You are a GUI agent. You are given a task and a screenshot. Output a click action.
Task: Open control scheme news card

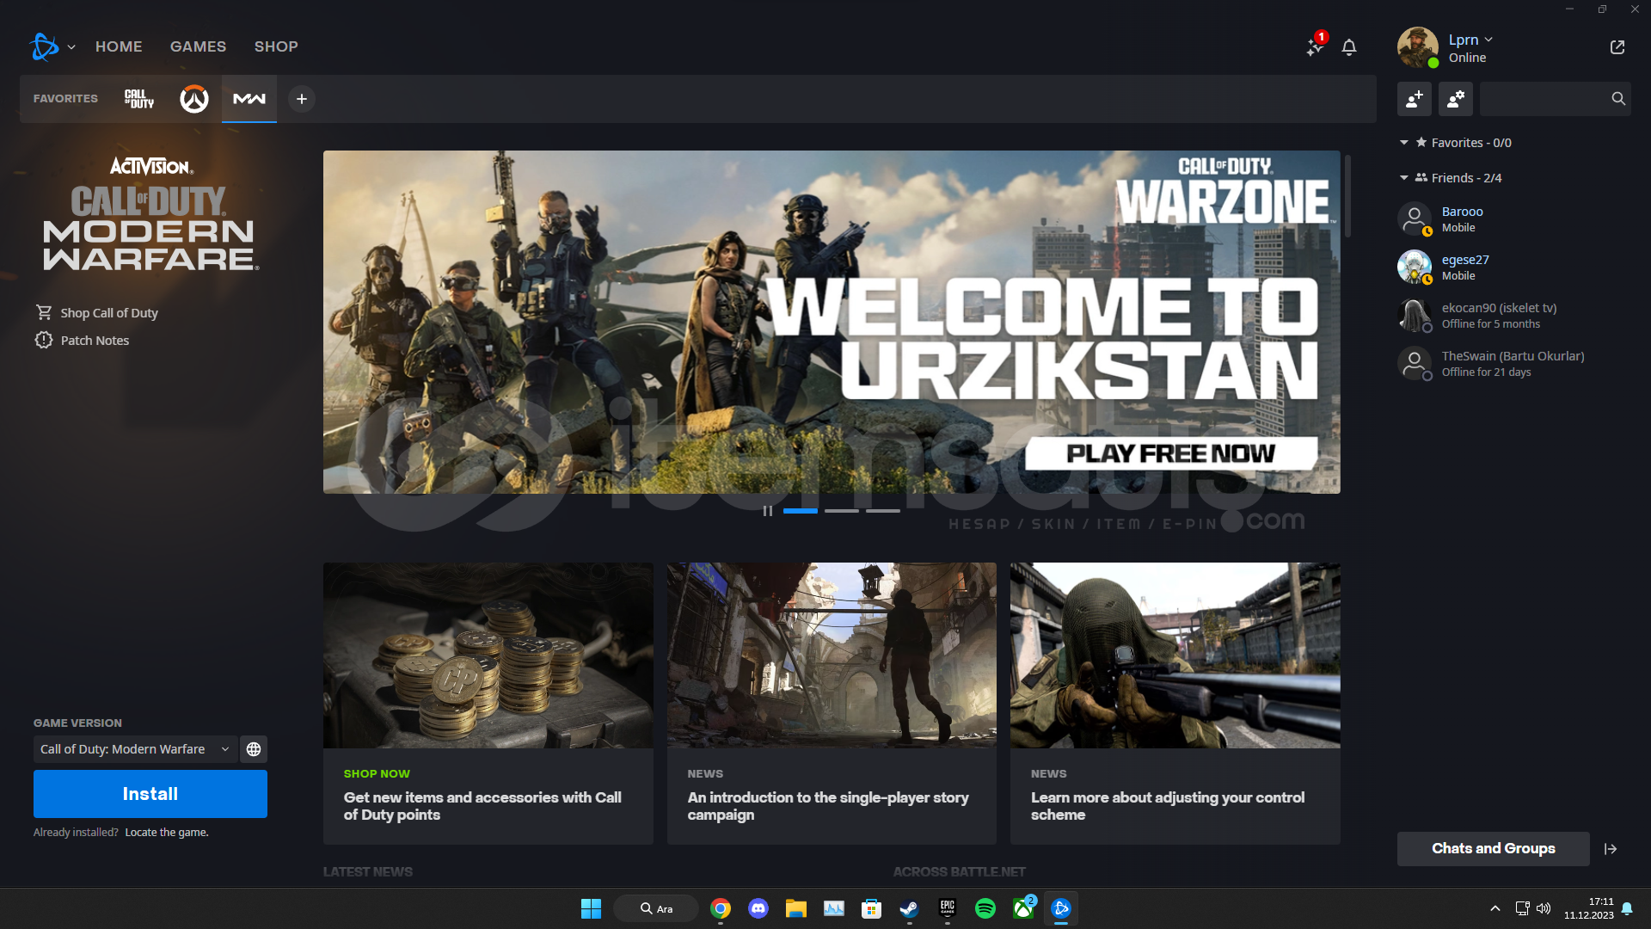click(1175, 704)
